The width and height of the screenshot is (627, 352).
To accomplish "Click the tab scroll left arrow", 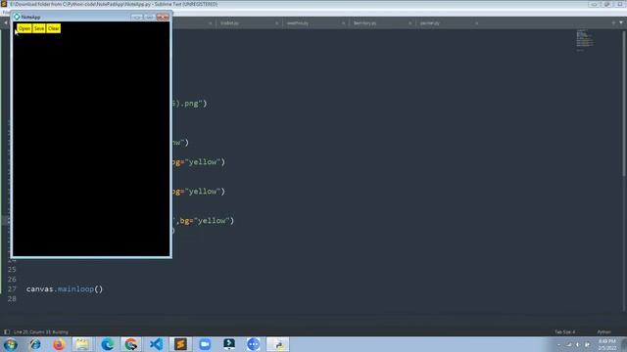I will pyautogui.click(x=6, y=23).
